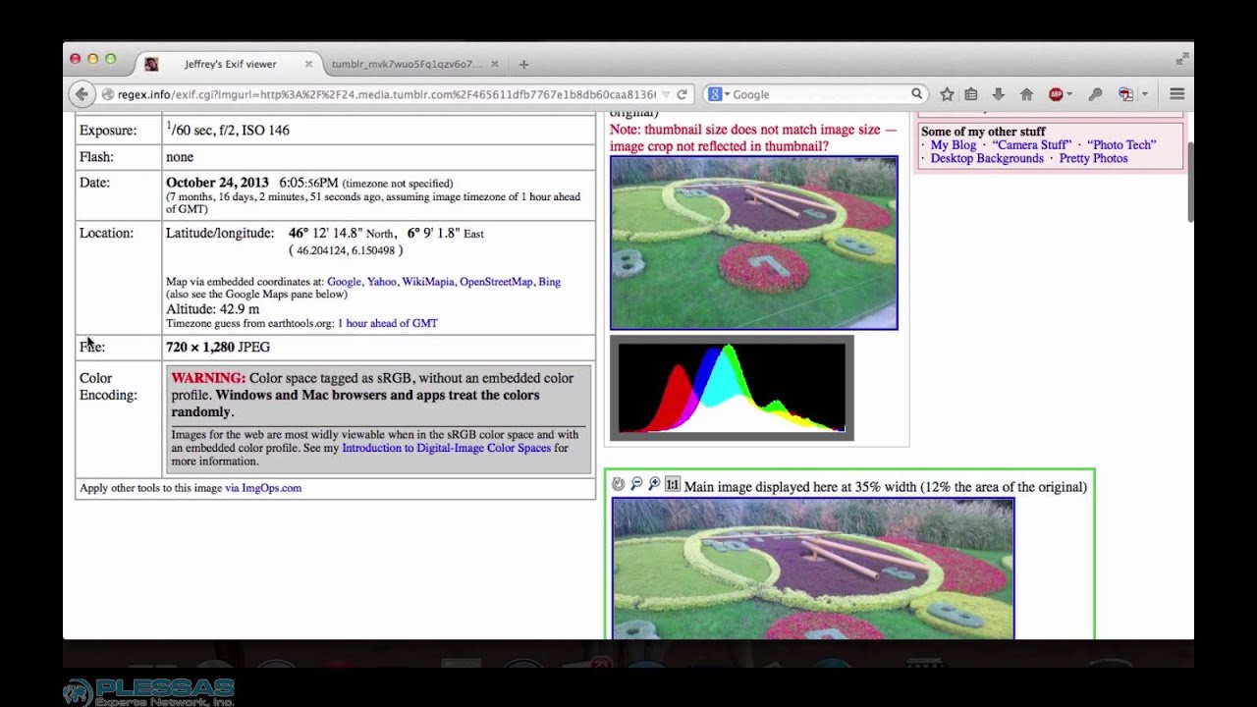Open the Desktop Backgrounds link
1257x707 pixels.
[987, 158]
